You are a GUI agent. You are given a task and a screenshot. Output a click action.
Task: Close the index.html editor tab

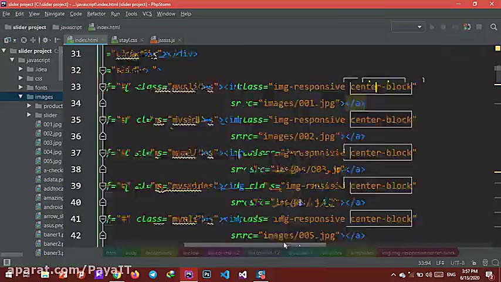[103, 40]
